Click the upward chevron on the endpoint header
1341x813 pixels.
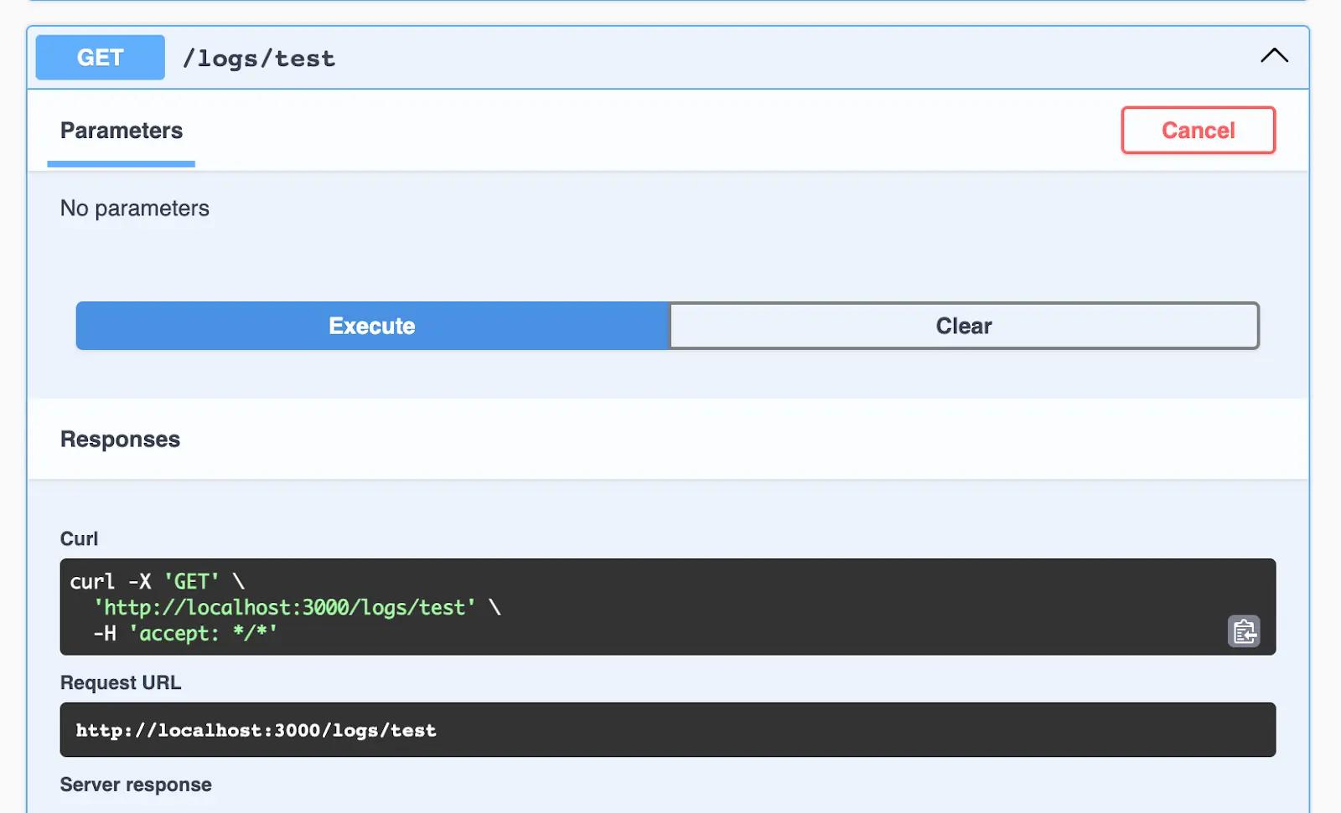1273,56
